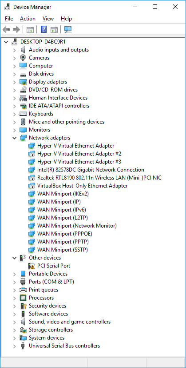Click the Show/Hide Console Tree toolbar icon
186x368 pixels.
(x=30, y=30)
